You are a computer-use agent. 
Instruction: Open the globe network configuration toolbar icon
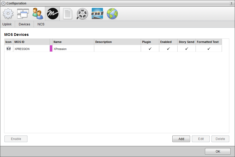(112, 14)
